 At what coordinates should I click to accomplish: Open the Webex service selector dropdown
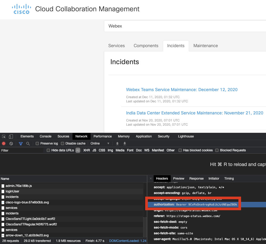coord(185,26)
